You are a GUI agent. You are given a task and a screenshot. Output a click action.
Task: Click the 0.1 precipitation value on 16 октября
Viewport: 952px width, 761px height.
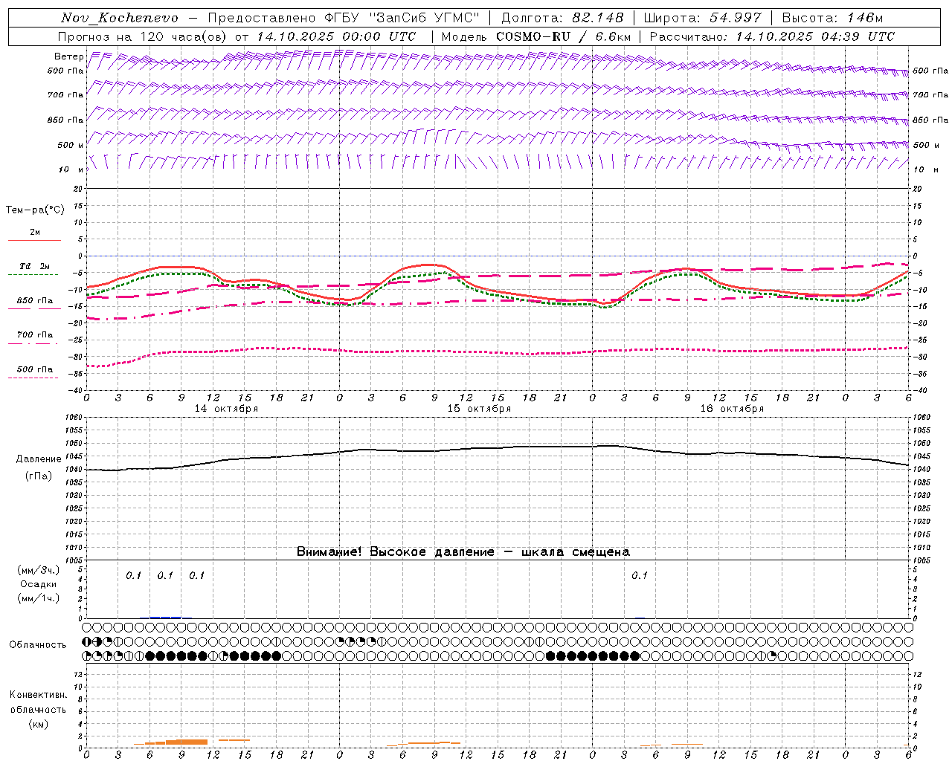tap(640, 576)
